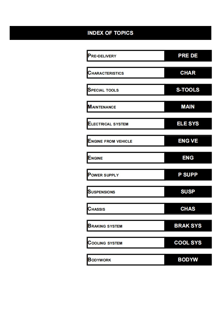Select the Chassis topic entry

tap(97, 209)
